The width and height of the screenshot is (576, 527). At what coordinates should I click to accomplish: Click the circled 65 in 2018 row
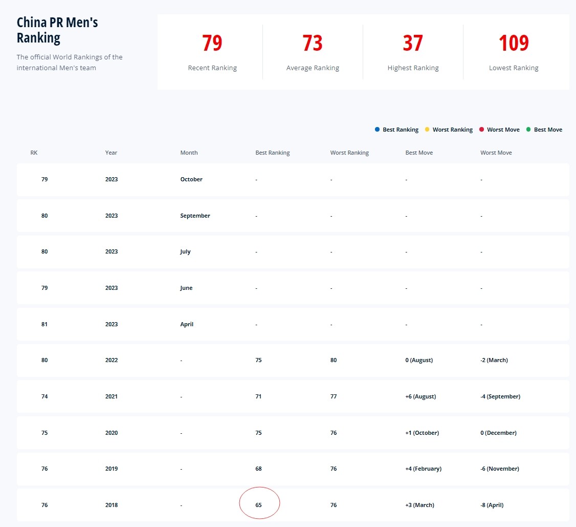(x=259, y=505)
